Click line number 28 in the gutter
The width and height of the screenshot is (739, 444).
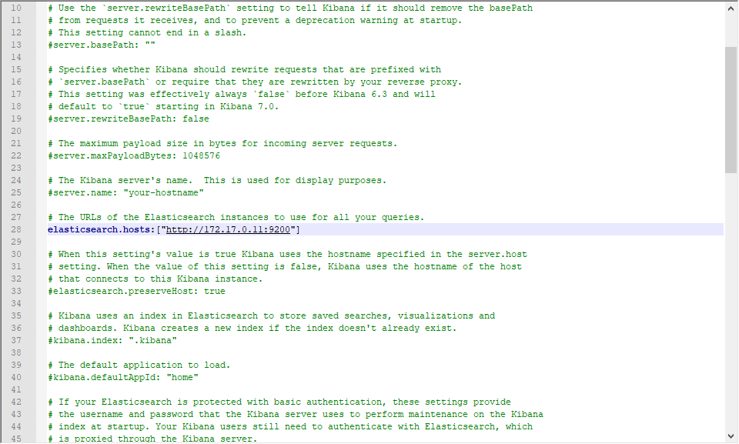[x=16, y=229]
